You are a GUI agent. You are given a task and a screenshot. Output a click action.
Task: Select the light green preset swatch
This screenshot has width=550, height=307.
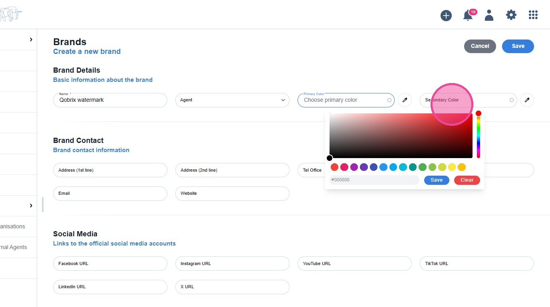[x=432, y=167]
